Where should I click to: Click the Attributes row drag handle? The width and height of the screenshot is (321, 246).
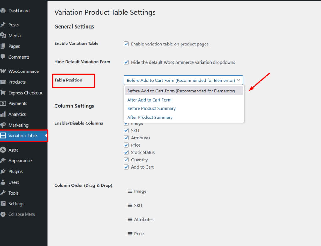[130, 219]
